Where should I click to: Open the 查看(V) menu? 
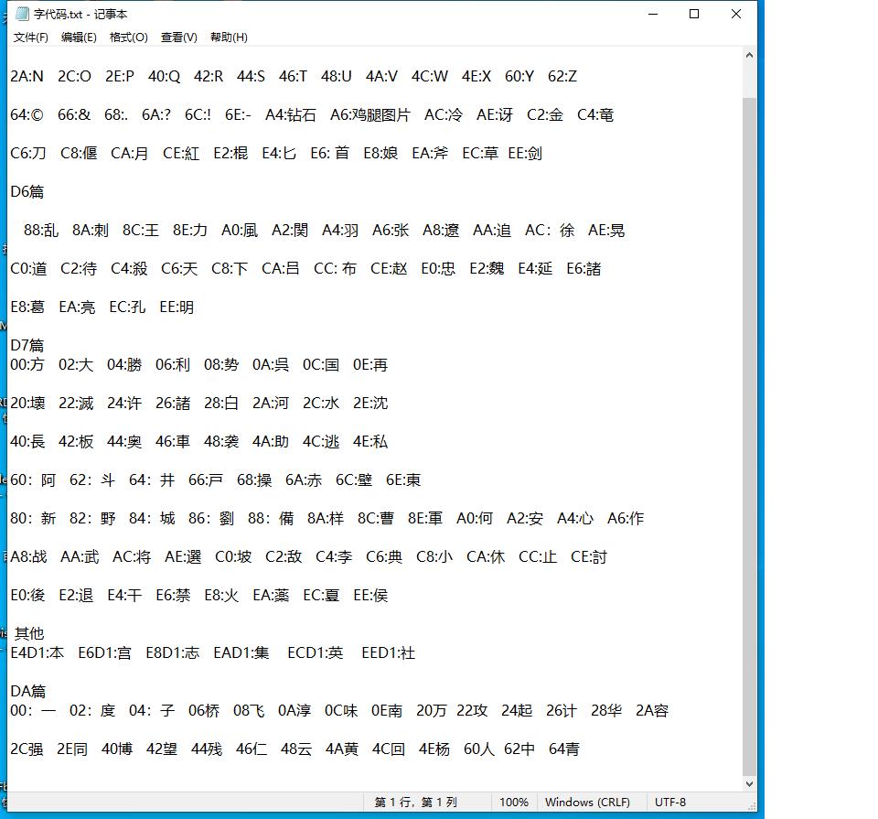[x=178, y=38]
